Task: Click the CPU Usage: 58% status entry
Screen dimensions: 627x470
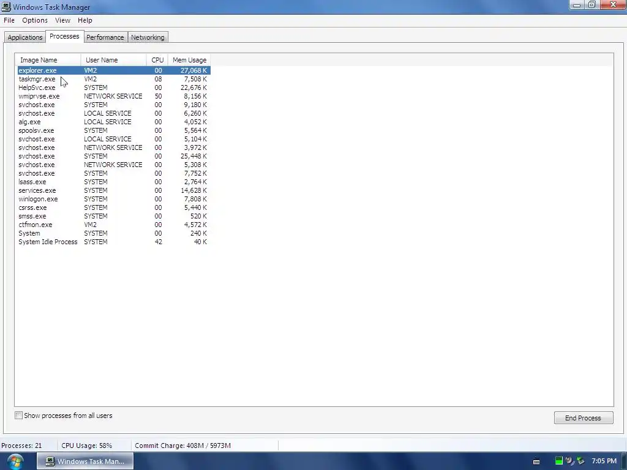Action: (87, 446)
